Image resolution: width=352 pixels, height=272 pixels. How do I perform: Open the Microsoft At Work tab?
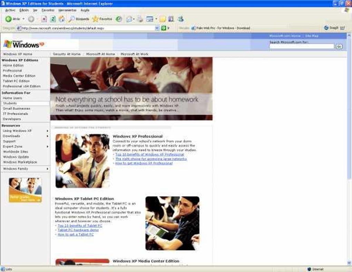click(134, 54)
